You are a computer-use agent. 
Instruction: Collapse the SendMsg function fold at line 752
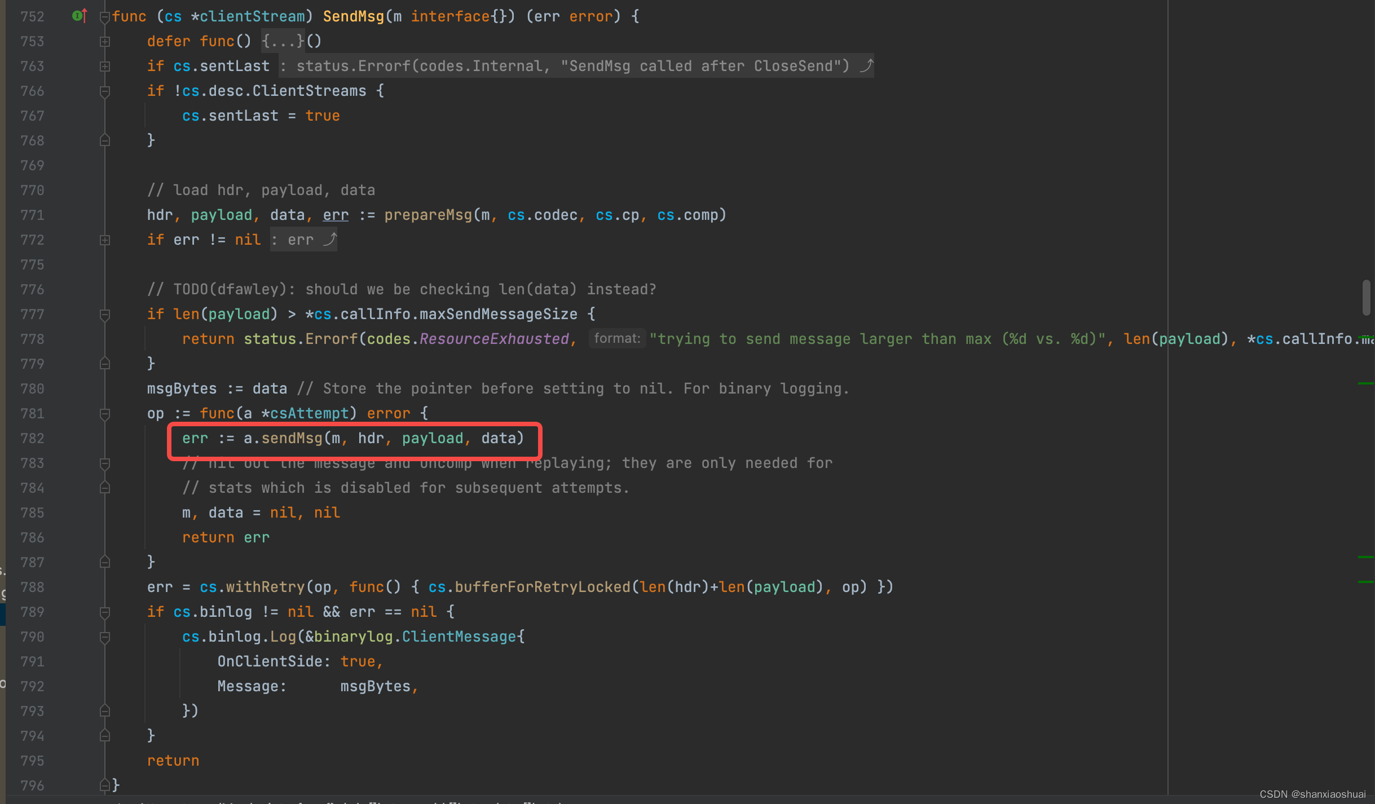104,17
